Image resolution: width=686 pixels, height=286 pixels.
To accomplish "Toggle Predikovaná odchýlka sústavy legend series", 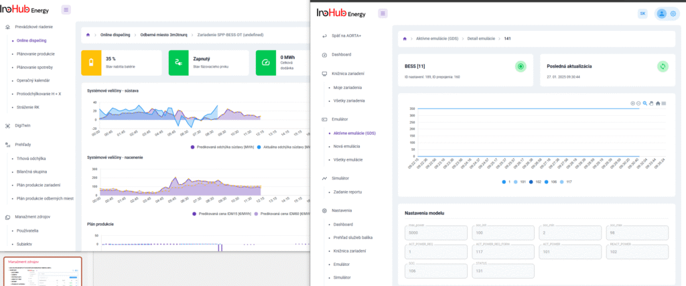I will coord(221,147).
